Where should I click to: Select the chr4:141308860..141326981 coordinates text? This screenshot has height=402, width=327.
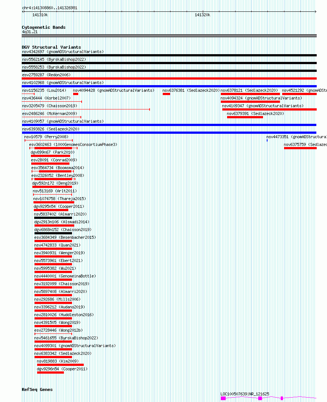50,8
